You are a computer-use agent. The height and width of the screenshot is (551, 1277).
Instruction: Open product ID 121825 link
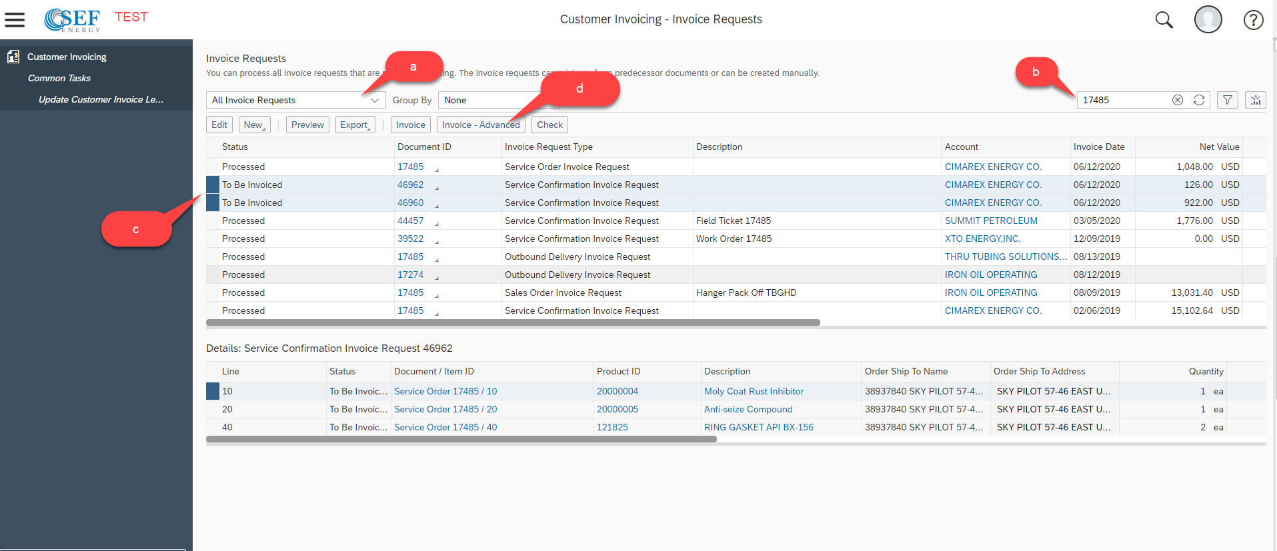coord(612,427)
